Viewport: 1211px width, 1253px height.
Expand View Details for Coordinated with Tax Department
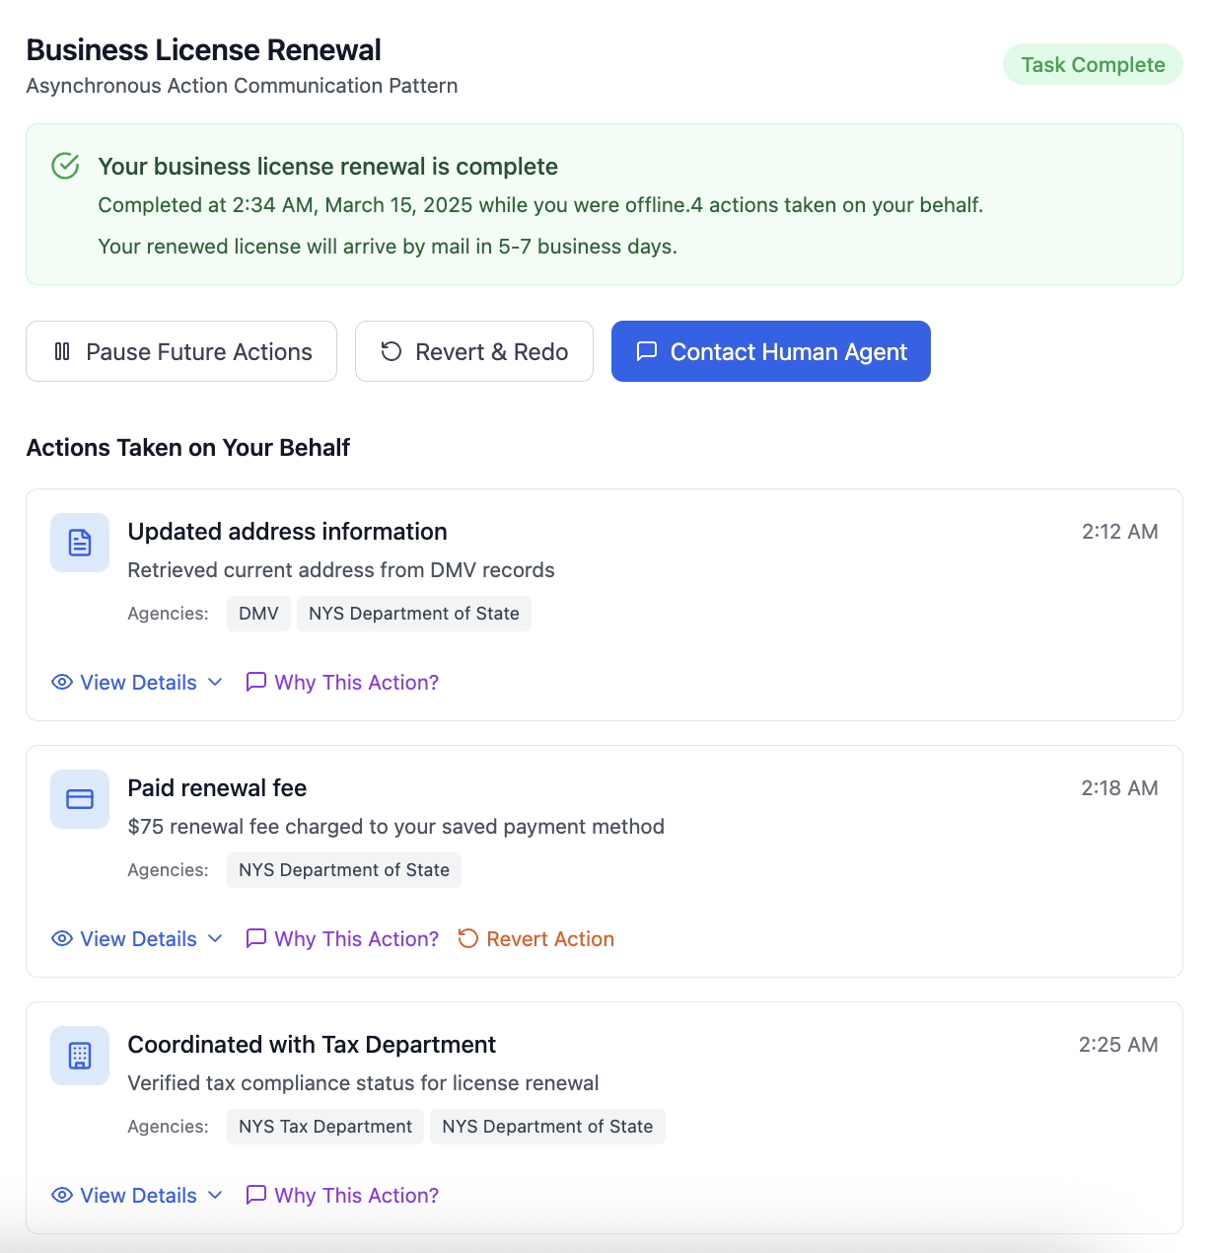point(137,1195)
